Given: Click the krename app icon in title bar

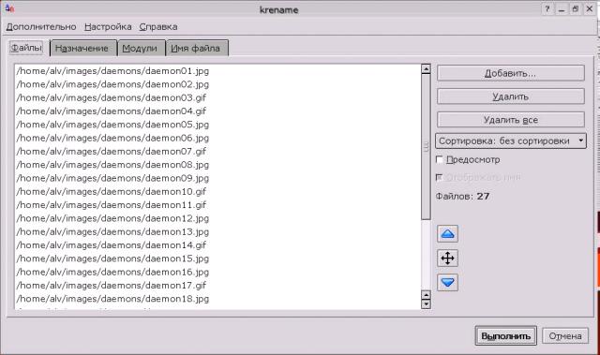Looking at the screenshot, I should [x=10, y=8].
